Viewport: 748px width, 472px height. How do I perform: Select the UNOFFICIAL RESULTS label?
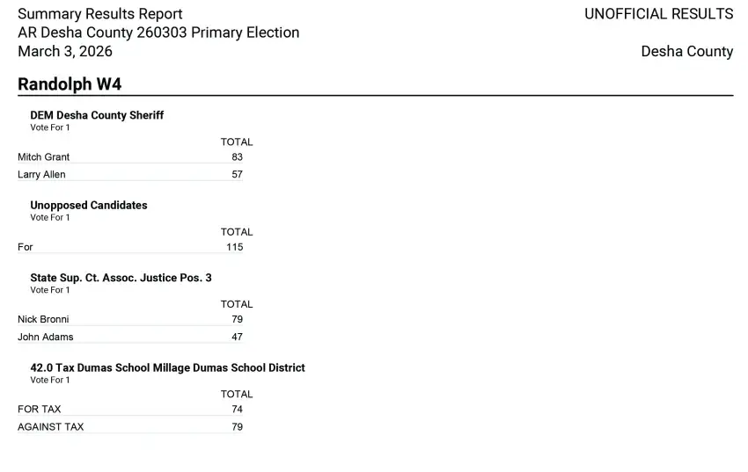[x=658, y=14]
